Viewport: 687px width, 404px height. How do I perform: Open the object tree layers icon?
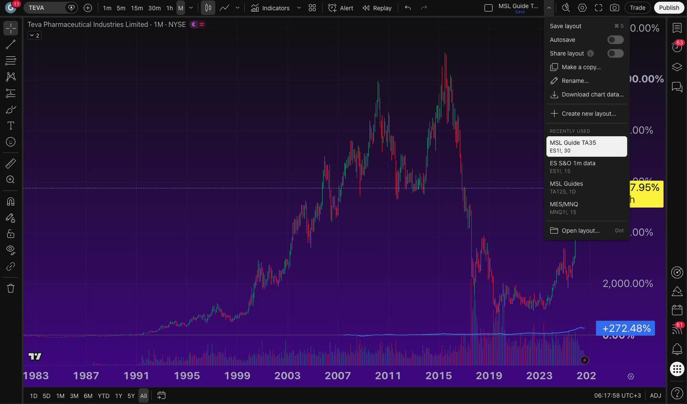[677, 67]
